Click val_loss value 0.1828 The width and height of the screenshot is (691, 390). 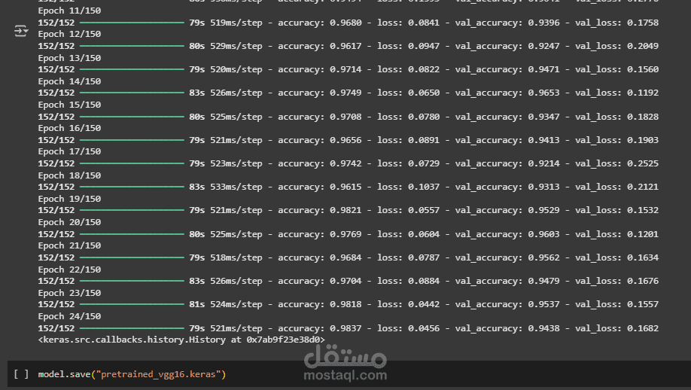643,117
